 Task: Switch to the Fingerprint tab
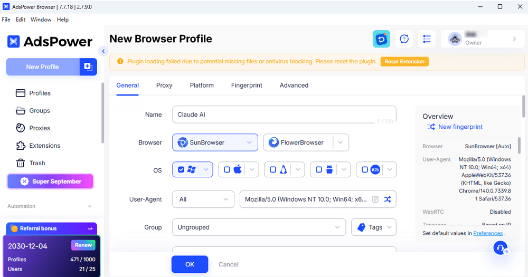247,85
